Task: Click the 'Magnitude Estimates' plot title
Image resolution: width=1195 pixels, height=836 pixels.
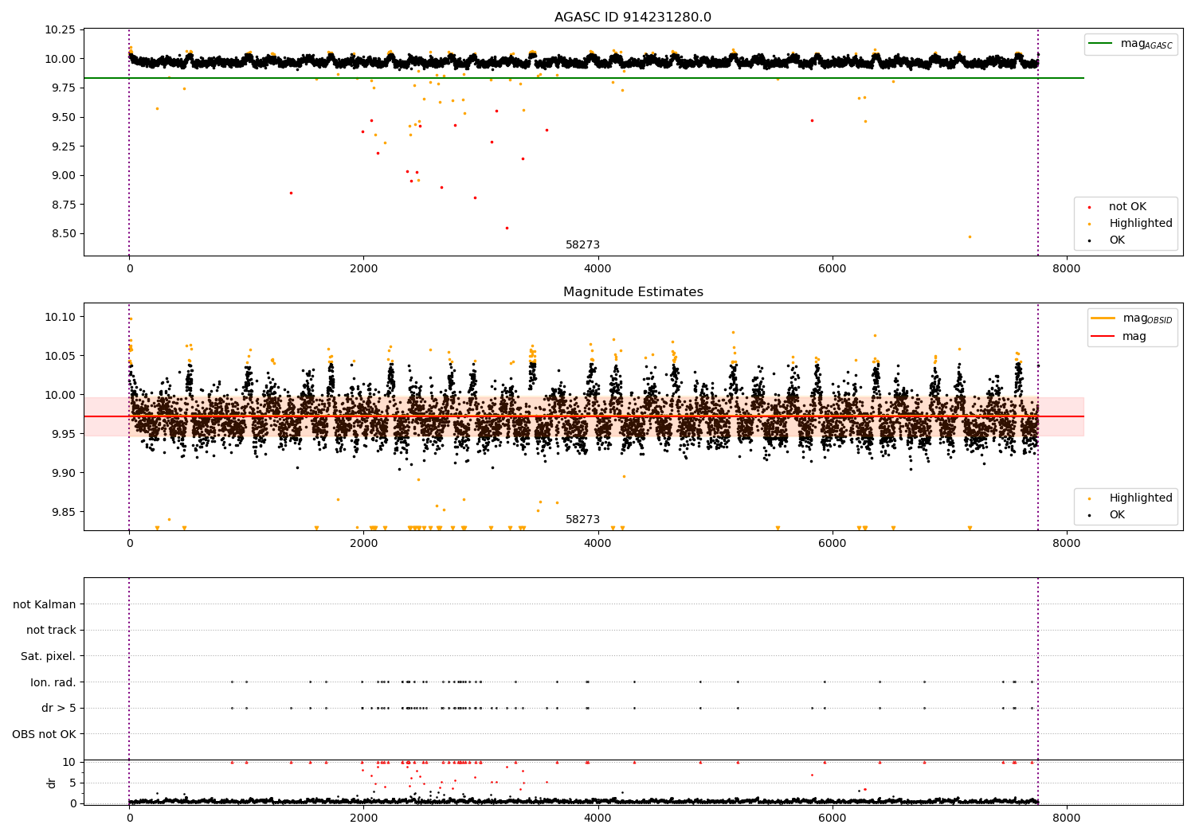Action: [633, 292]
